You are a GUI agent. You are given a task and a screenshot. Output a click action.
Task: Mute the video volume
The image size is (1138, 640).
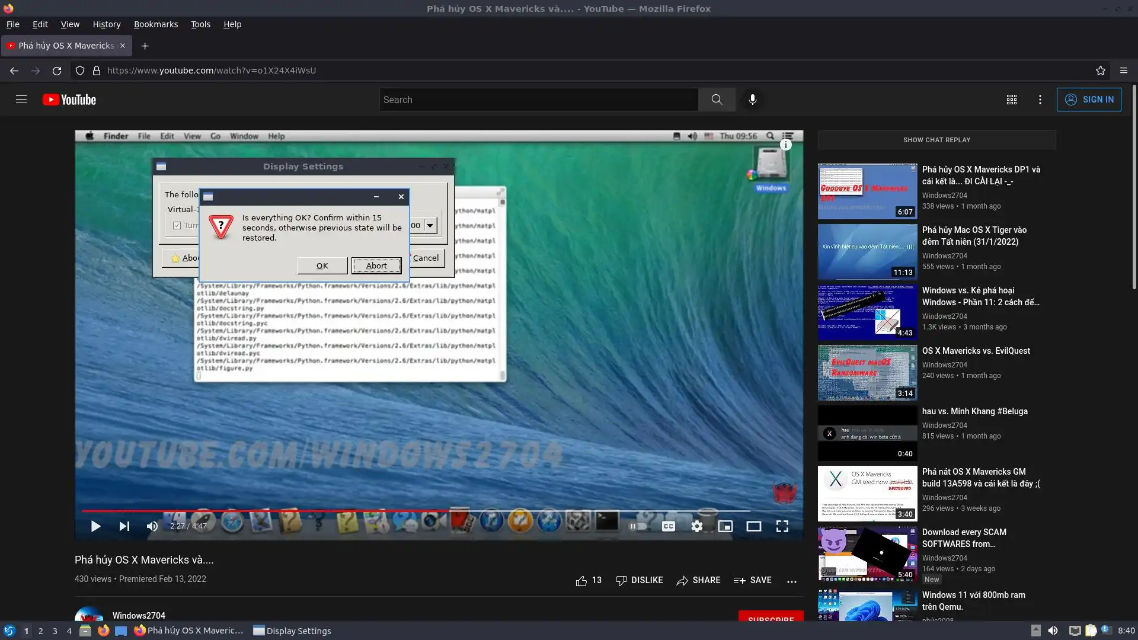click(152, 526)
